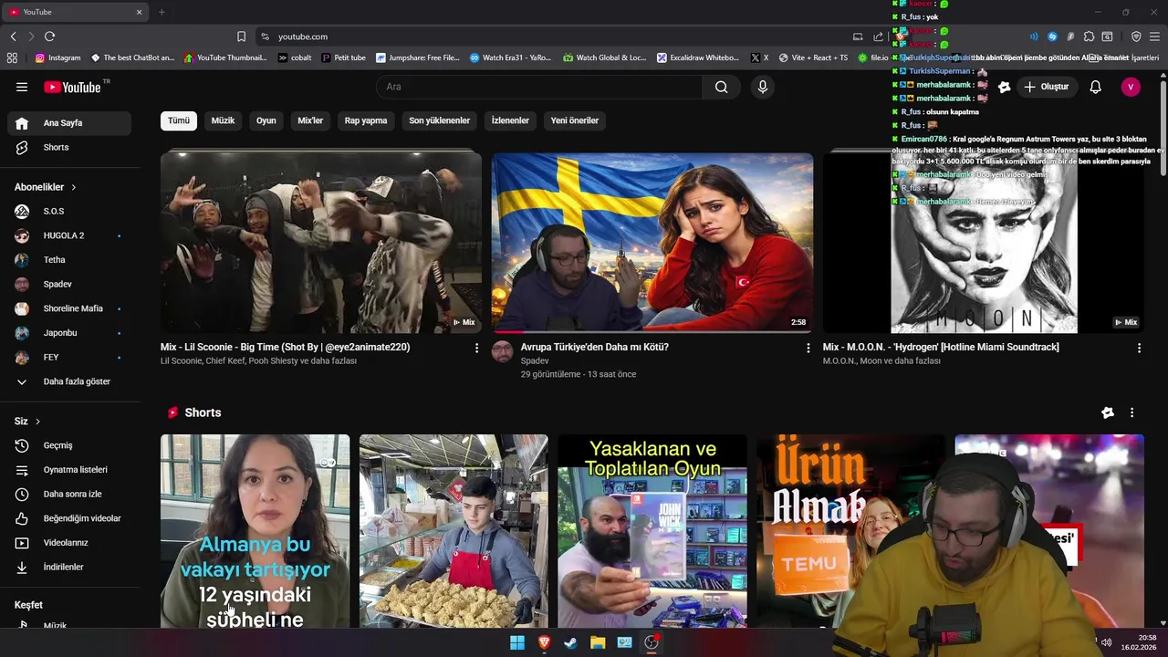Select the Rap yapma filter chip

(366, 120)
